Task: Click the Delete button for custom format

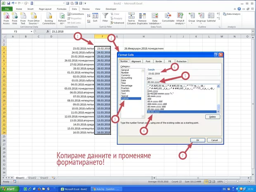Action: point(212,117)
